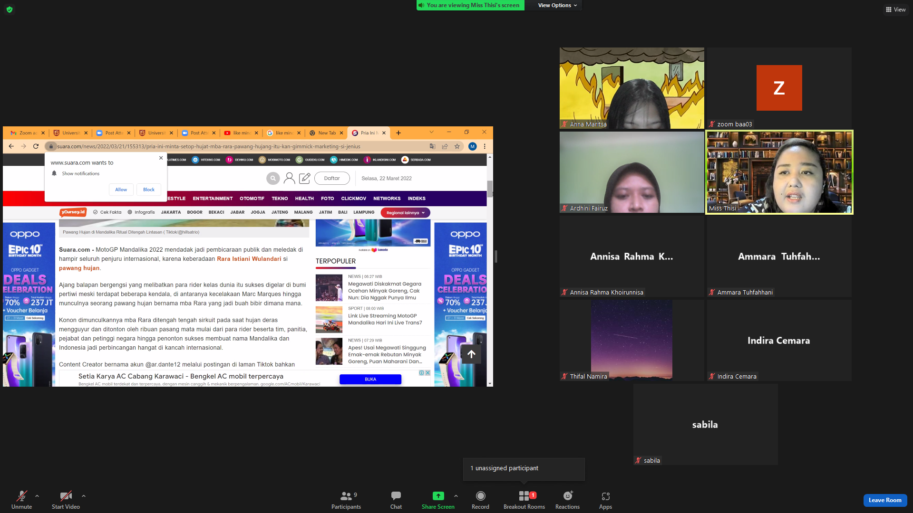Image resolution: width=913 pixels, height=513 pixels.
Task: Switch to the Google like mind tab
Action: [x=284, y=133]
